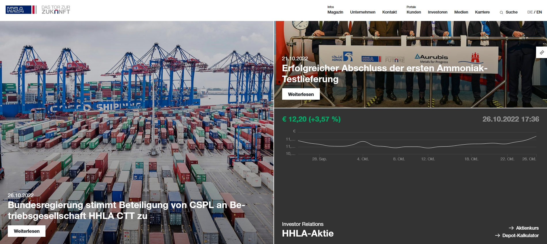Click the 26.10.2022 article date over containers
The image size is (547, 244).
click(21, 195)
